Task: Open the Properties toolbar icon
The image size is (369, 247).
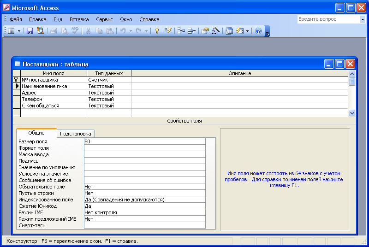Action: [x=205, y=31]
